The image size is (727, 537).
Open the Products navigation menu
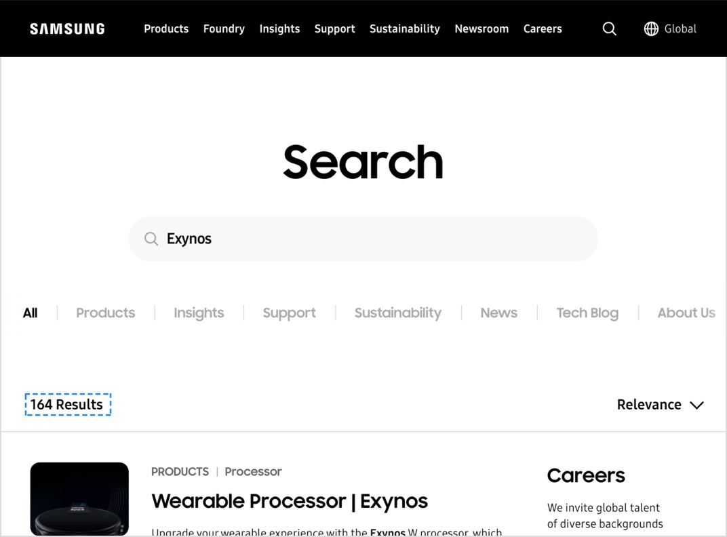tap(166, 28)
